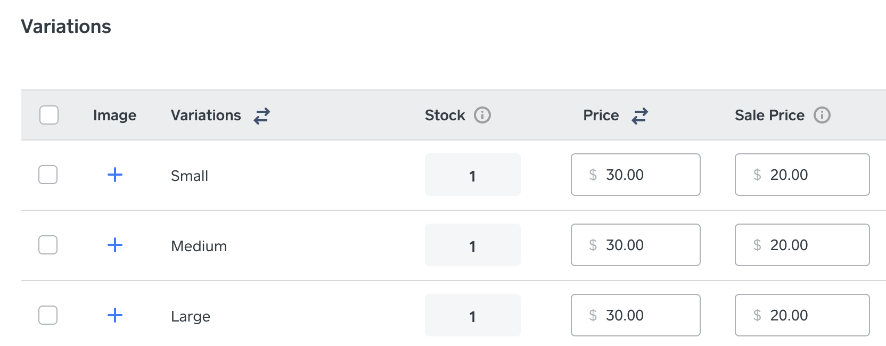The height and width of the screenshot is (346, 886).
Task: Open stock count for Medium variation
Action: pos(472,245)
